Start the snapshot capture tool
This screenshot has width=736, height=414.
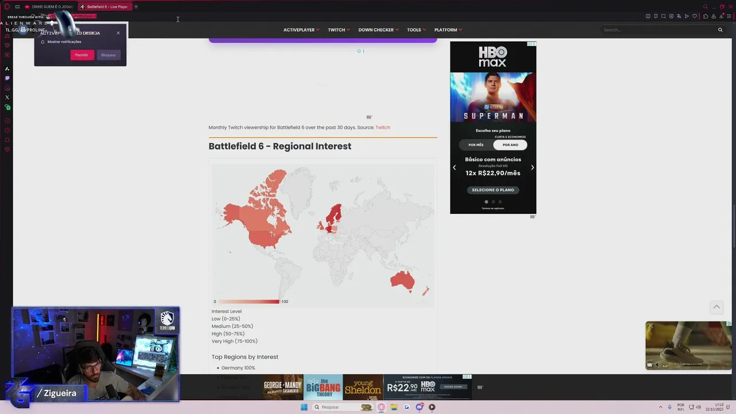664,16
